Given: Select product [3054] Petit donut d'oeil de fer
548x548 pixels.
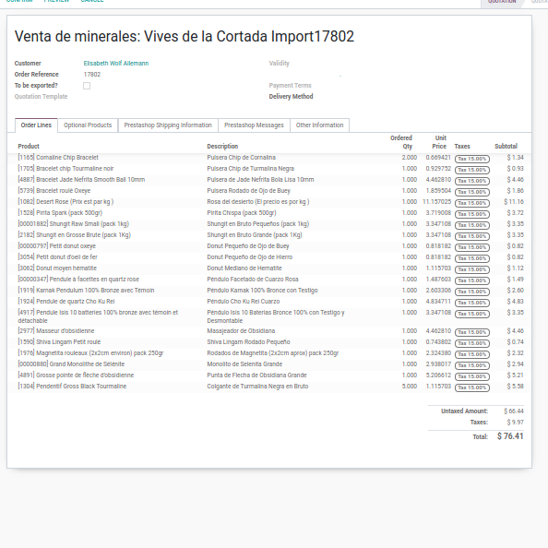Looking at the screenshot, I should (57, 257).
